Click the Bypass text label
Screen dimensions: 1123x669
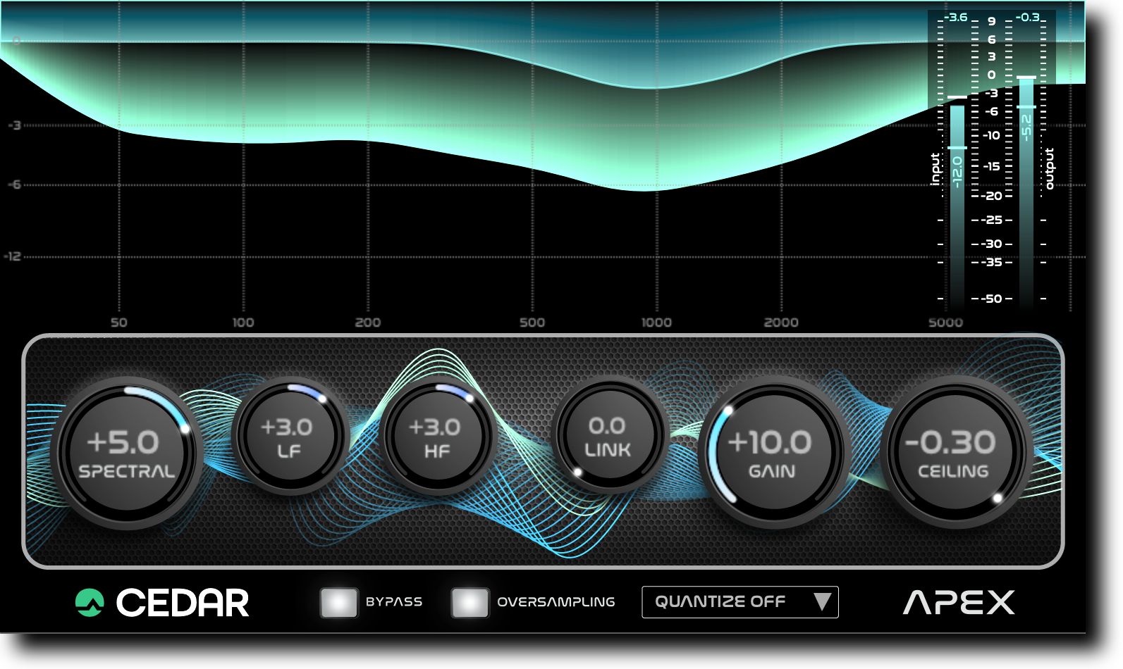[x=394, y=602]
